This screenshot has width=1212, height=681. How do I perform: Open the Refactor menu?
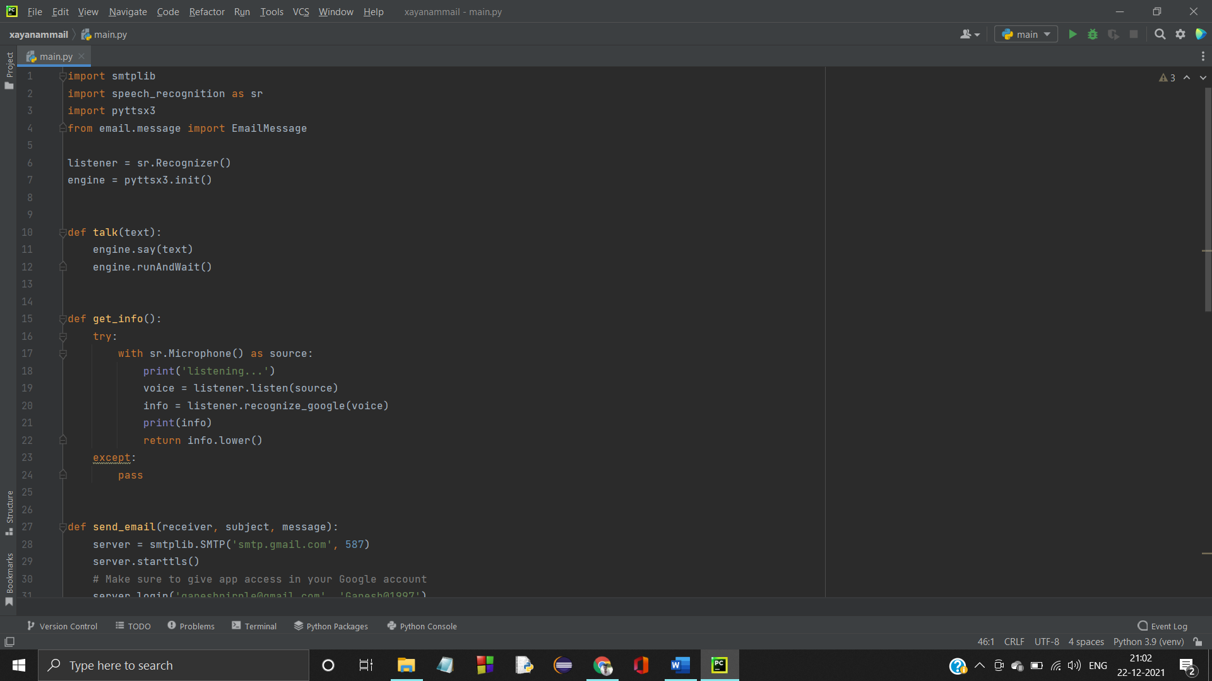point(206,11)
